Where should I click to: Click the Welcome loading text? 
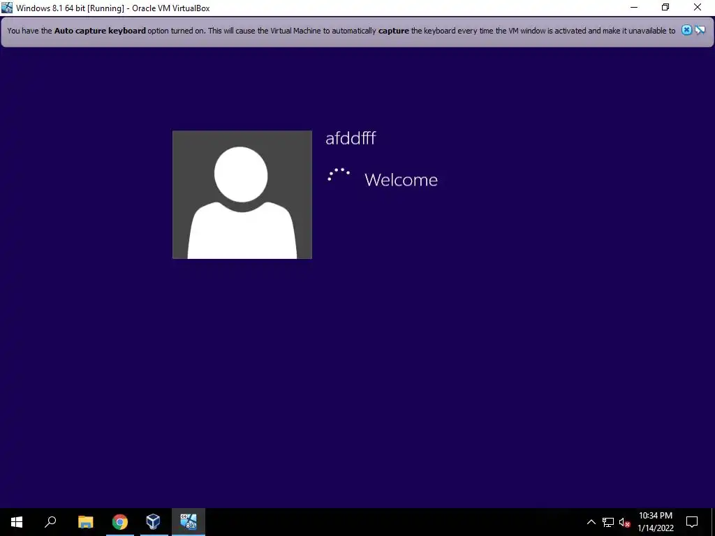pyautogui.click(x=401, y=179)
